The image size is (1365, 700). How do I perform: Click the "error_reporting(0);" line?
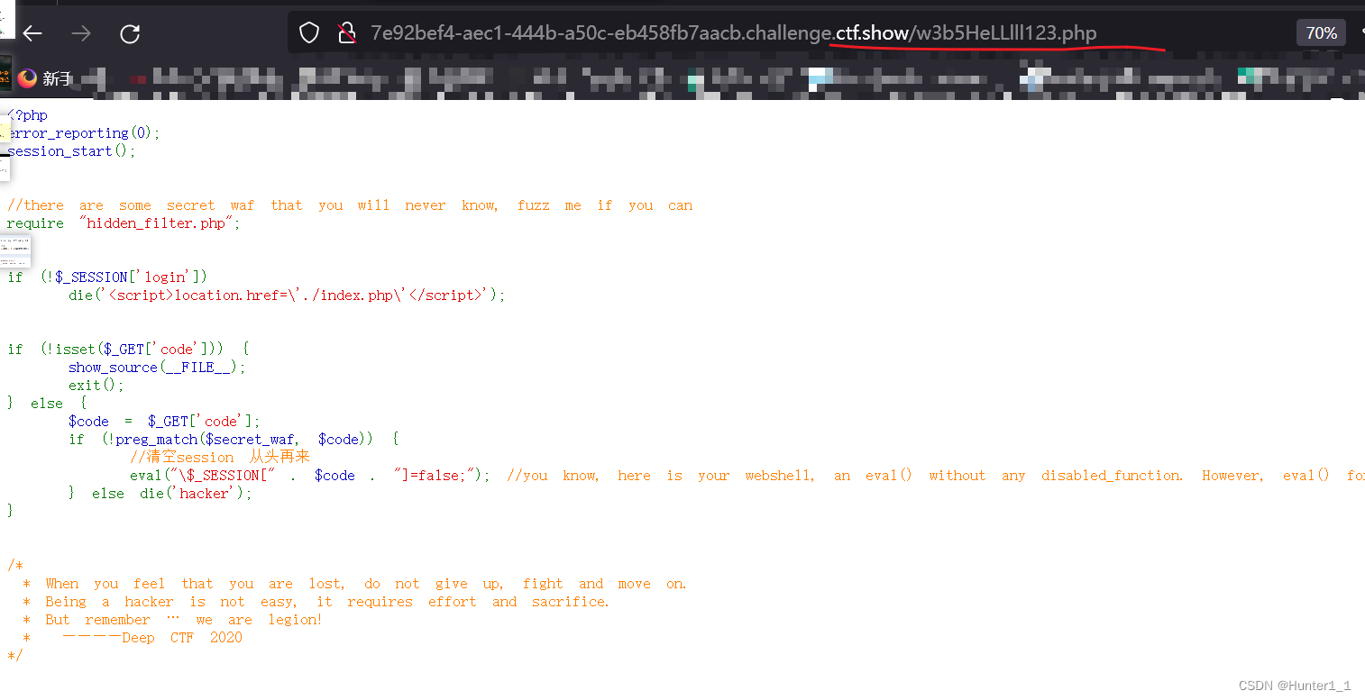click(x=83, y=133)
